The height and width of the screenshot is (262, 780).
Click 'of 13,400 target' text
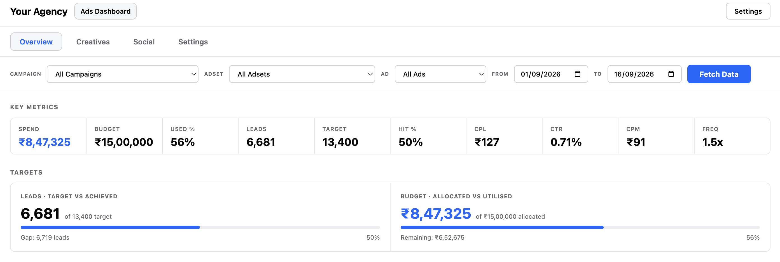point(88,216)
